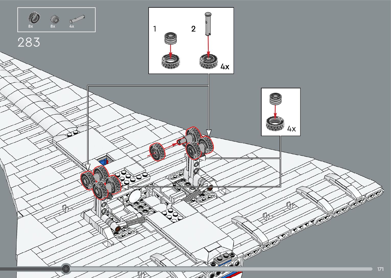Click the tire with rim in sub-step 2
The width and height of the screenshot is (391, 278).
(x=209, y=61)
